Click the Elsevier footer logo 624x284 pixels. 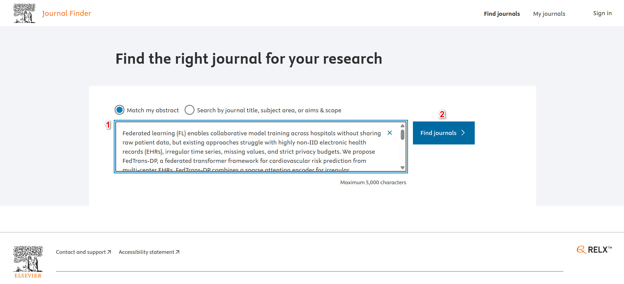click(28, 262)
